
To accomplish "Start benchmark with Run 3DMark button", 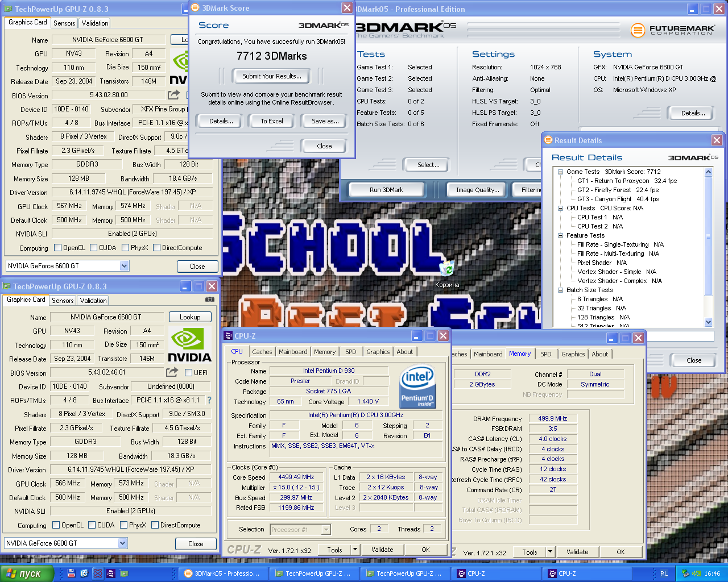I will (x=386, y=190).
